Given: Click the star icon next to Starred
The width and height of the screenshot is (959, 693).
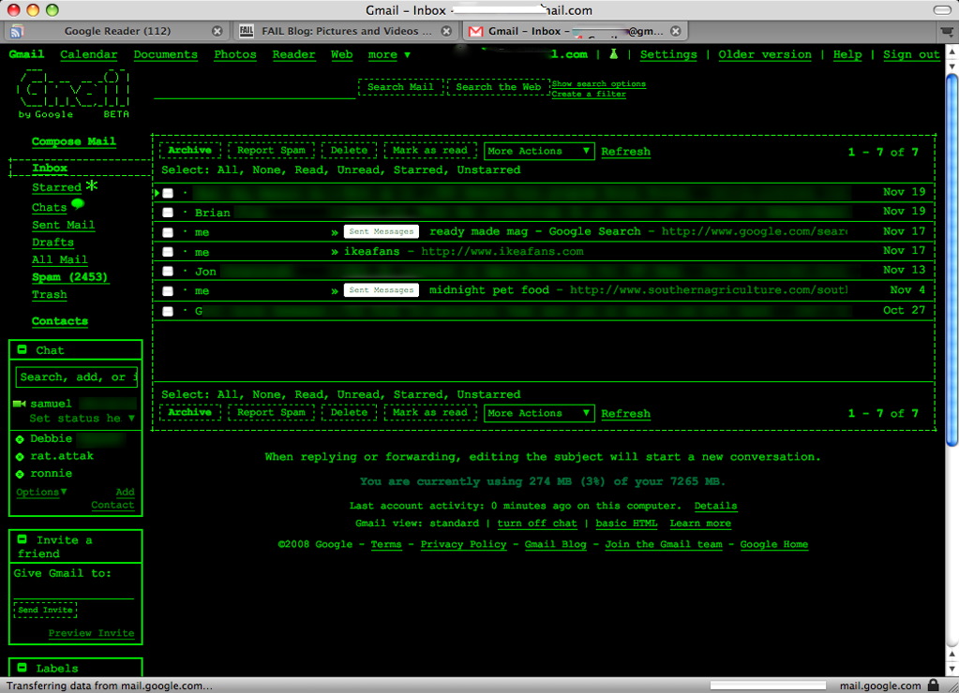Looking at the screenshot, I should coord(92,185).
